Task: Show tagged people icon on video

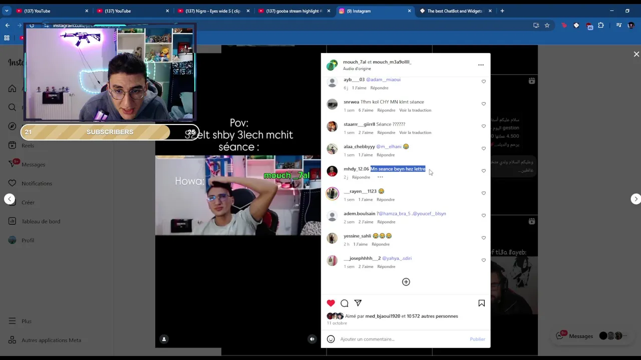Action: click(164, 339)
